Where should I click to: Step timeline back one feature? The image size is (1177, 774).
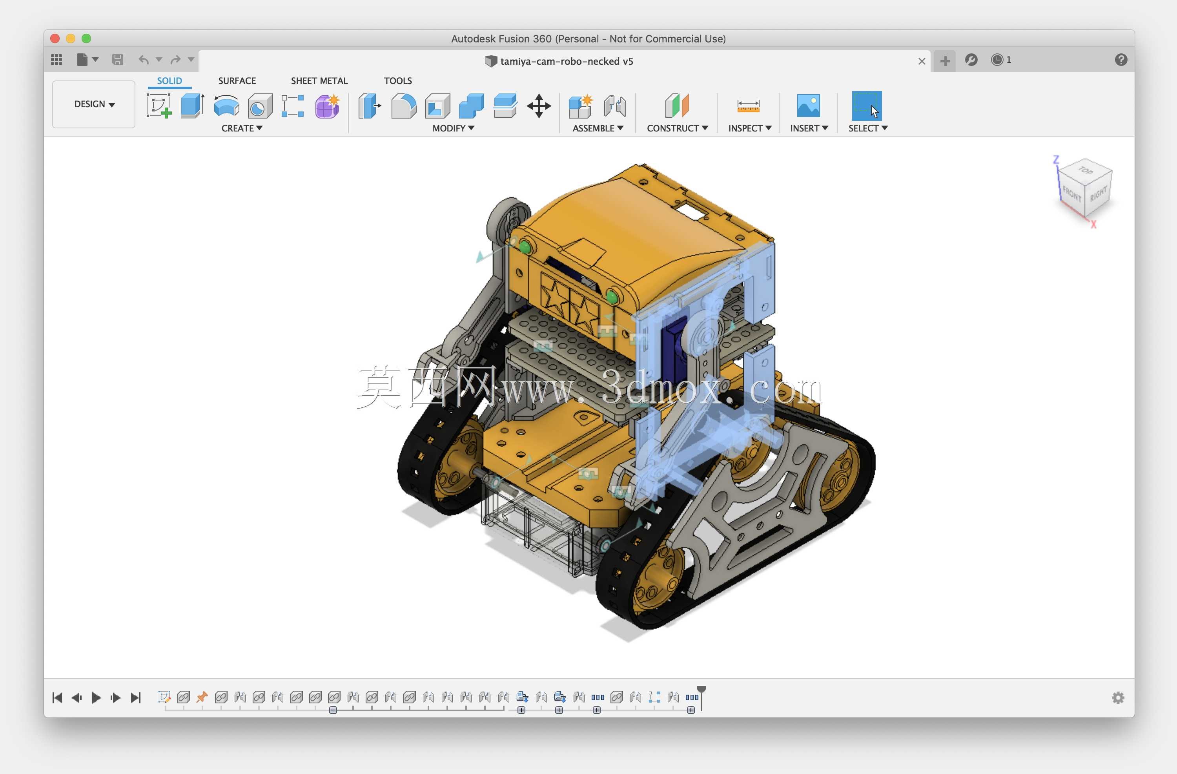(77, 698)
